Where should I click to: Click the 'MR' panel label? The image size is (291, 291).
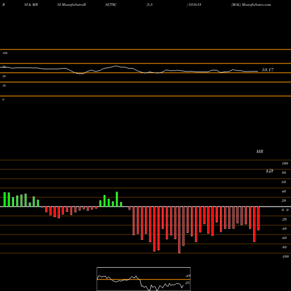(x=260, y=151)
